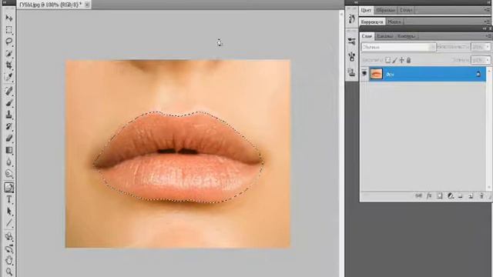The height and width of the screenshot is (277, 493).
Task: Create a new adjustment layer
Action: click(450, 196)
